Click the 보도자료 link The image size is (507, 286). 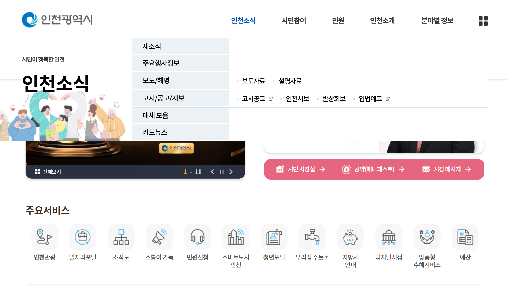coord(253,81)
